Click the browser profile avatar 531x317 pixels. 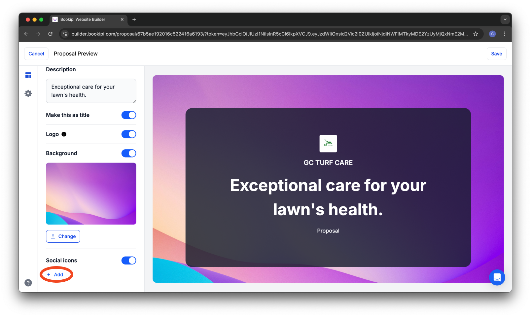coord(492,34)
